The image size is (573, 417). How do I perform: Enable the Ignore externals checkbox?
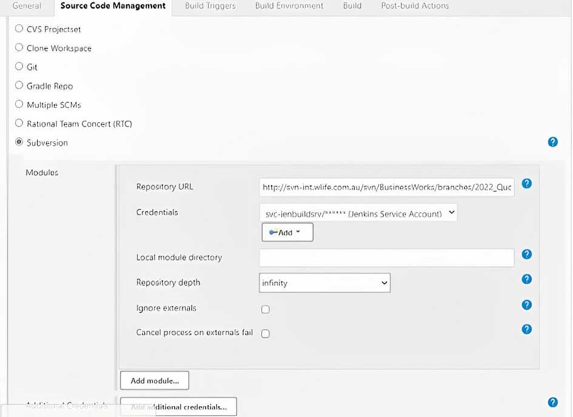click(265, 309)
